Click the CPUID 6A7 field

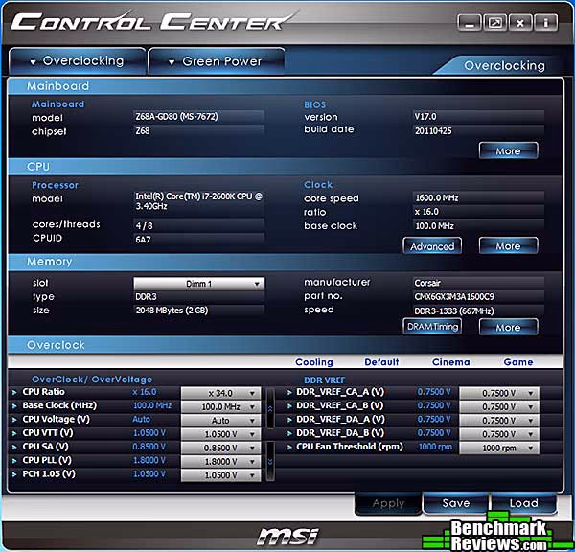pos(198,240)
